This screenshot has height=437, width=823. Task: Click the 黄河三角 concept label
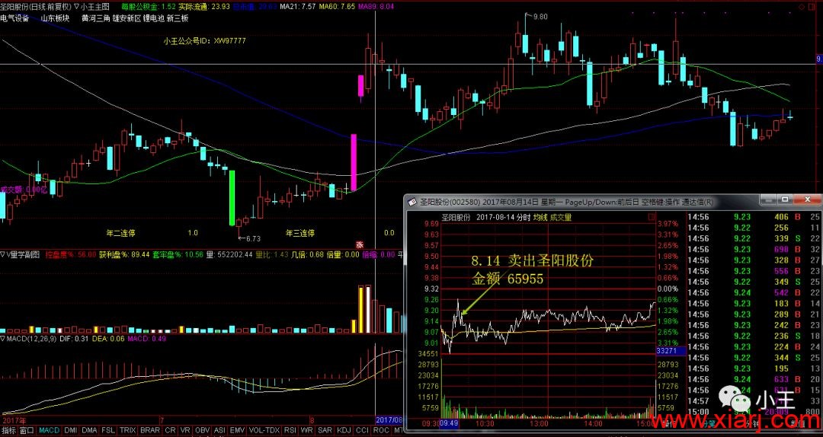tap(95, 18)
